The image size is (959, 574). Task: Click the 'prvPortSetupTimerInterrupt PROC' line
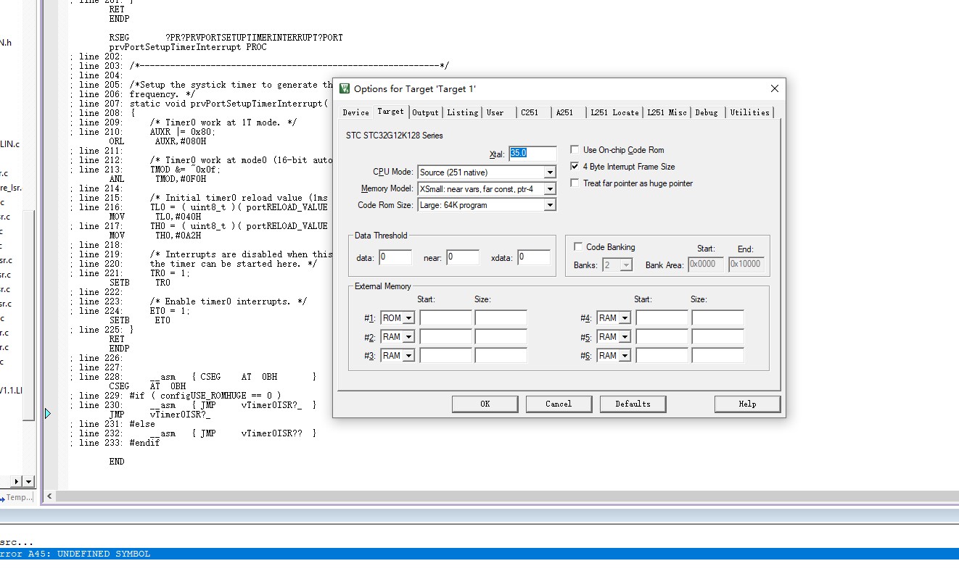[x=188, y=47]
